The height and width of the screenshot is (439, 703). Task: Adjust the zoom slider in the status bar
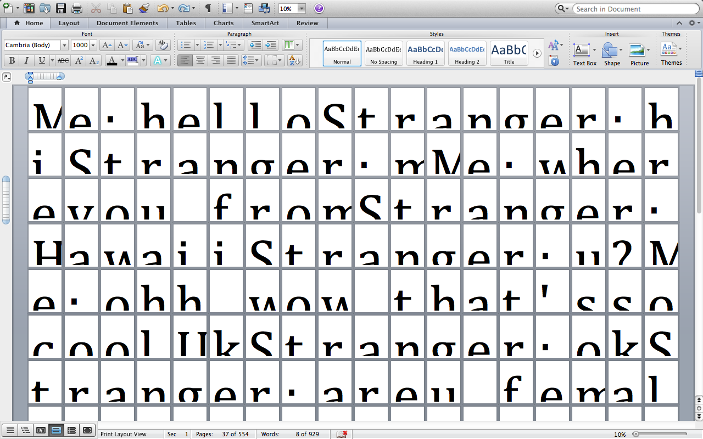pos(635,434)
